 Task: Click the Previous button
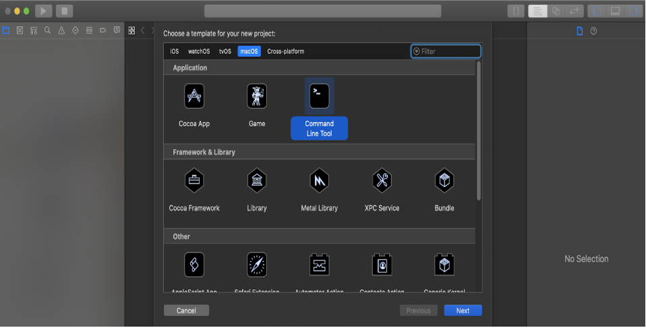(418, 310)
